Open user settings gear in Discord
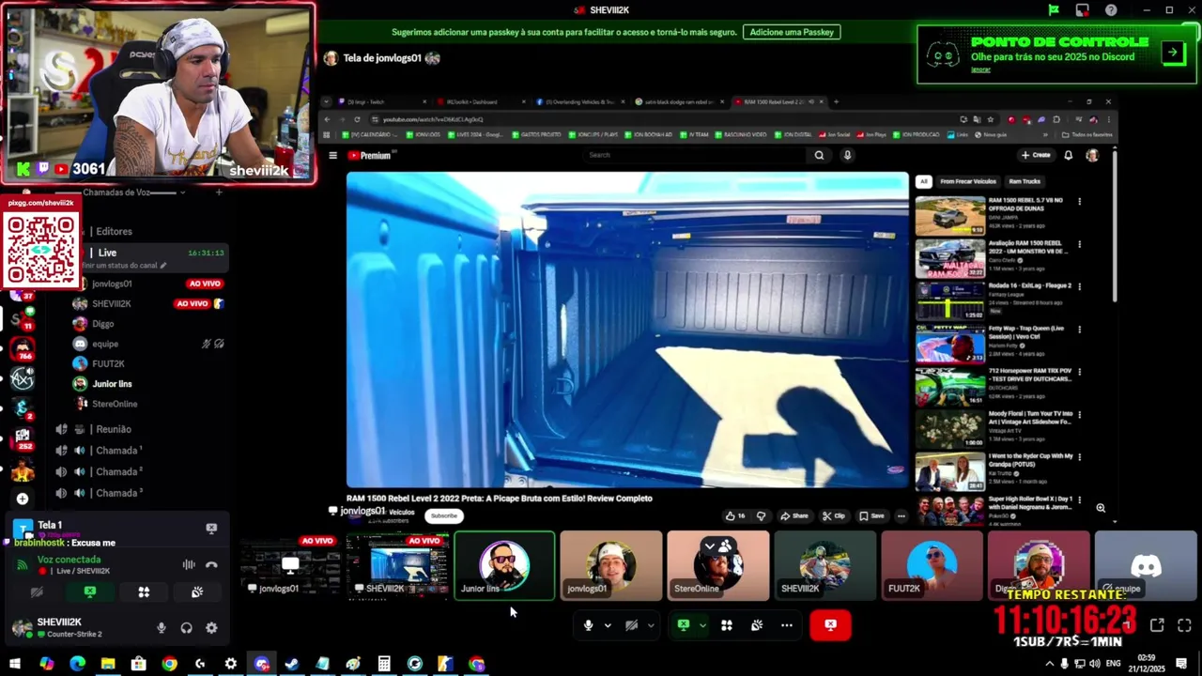The width and height of the screenshot is (1202, 676). [x=211, y=628]
